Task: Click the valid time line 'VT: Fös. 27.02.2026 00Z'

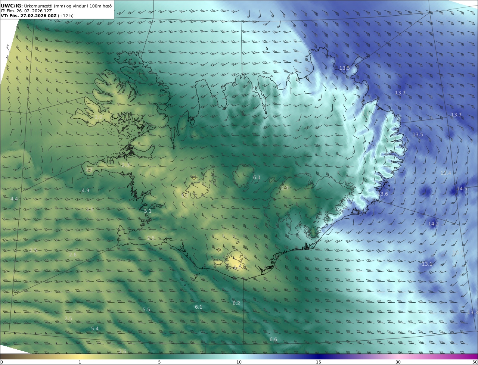Action: click(x=28, y=16)
